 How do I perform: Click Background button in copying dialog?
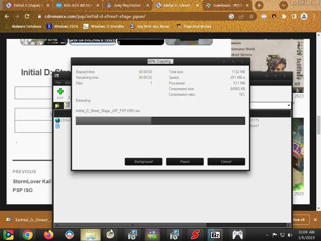point(144,162)
